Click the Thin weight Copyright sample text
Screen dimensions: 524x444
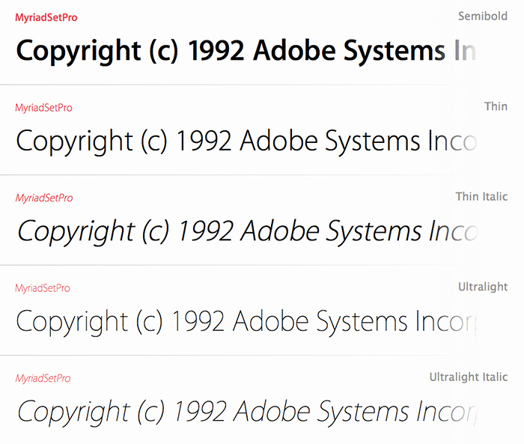click(x=246, y=142)
